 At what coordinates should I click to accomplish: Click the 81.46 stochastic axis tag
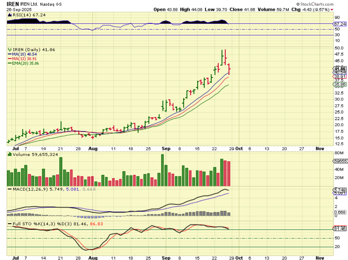pos(340,228)
